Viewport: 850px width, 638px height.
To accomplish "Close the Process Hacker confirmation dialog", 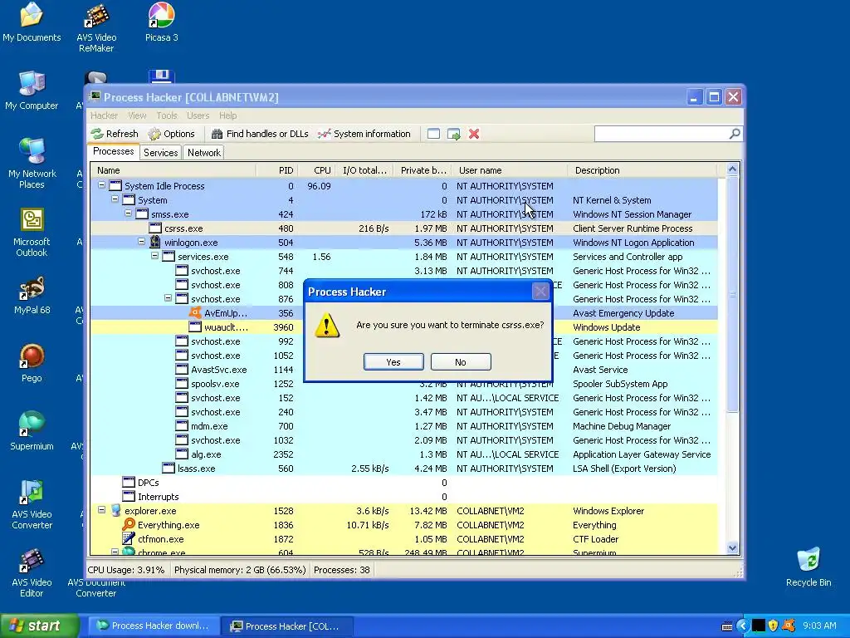I will point(540,292).
